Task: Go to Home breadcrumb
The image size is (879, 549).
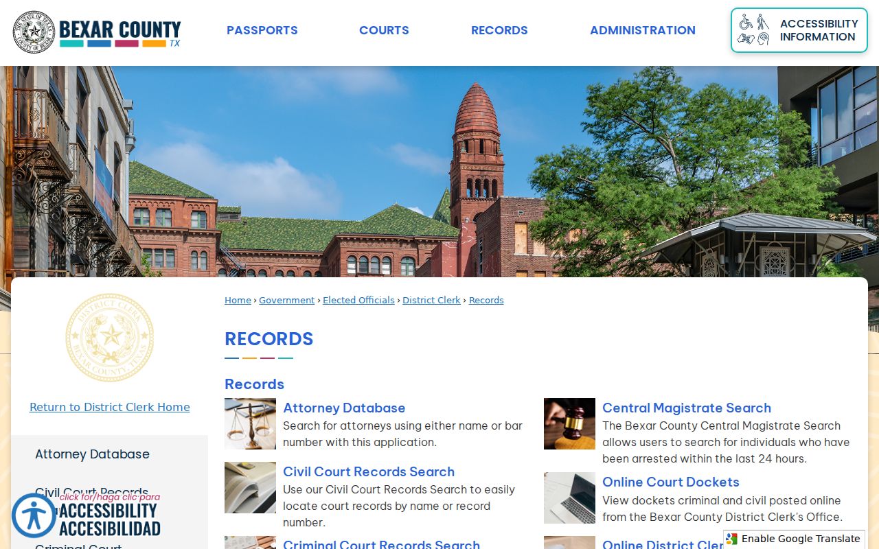Action: click(238, 300)
